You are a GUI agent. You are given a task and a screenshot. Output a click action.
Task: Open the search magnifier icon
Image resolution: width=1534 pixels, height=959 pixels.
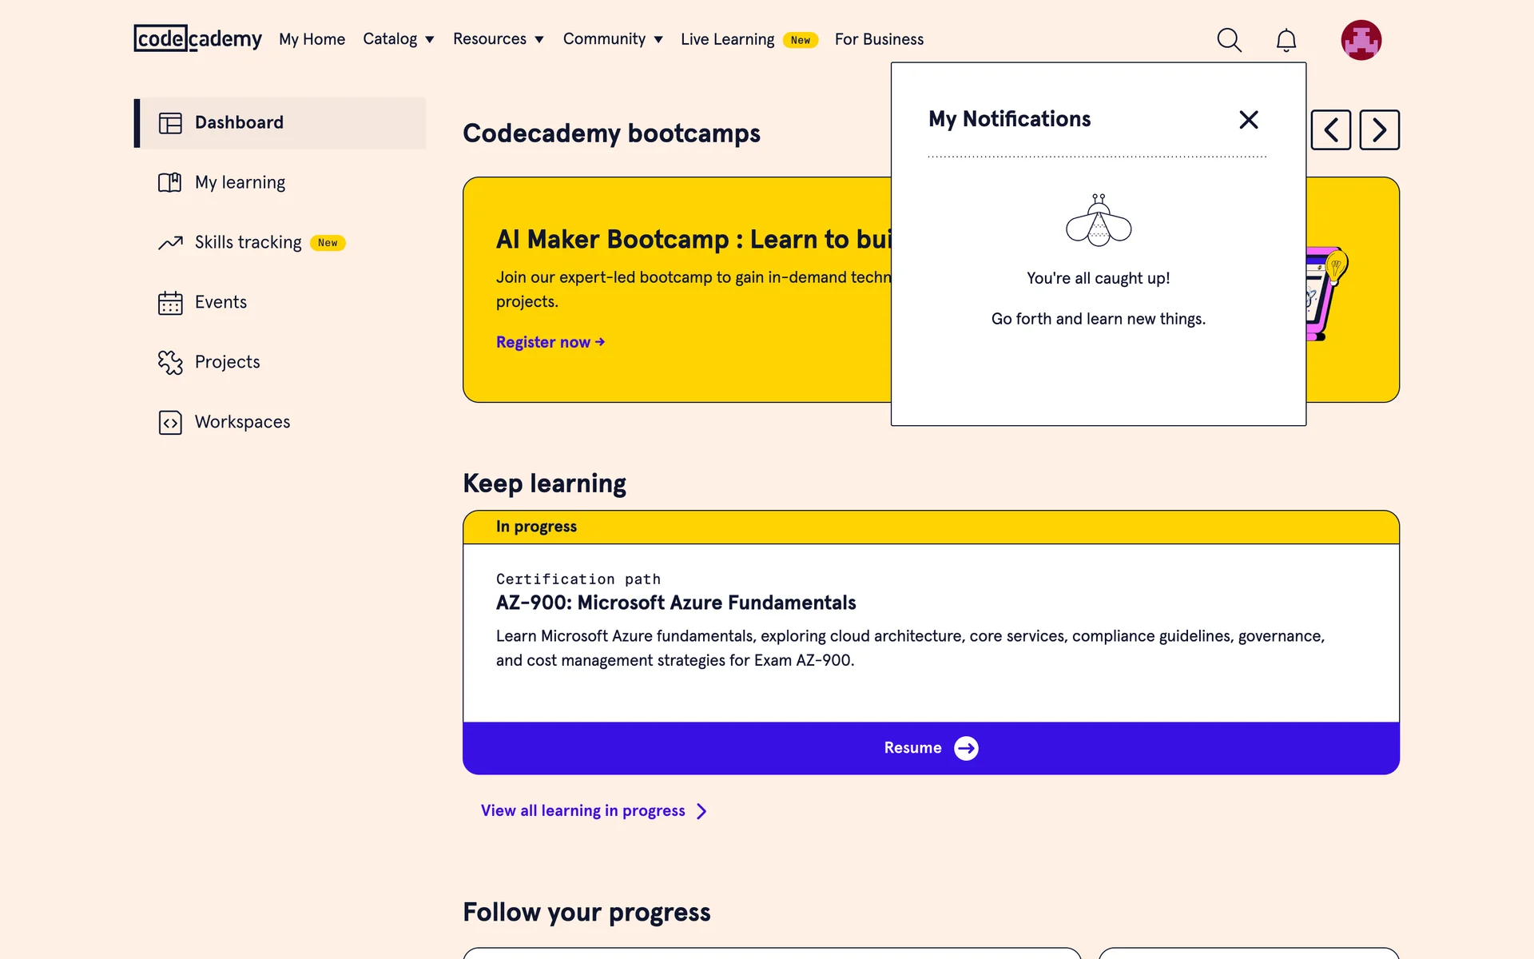[x=1229, y=40]
